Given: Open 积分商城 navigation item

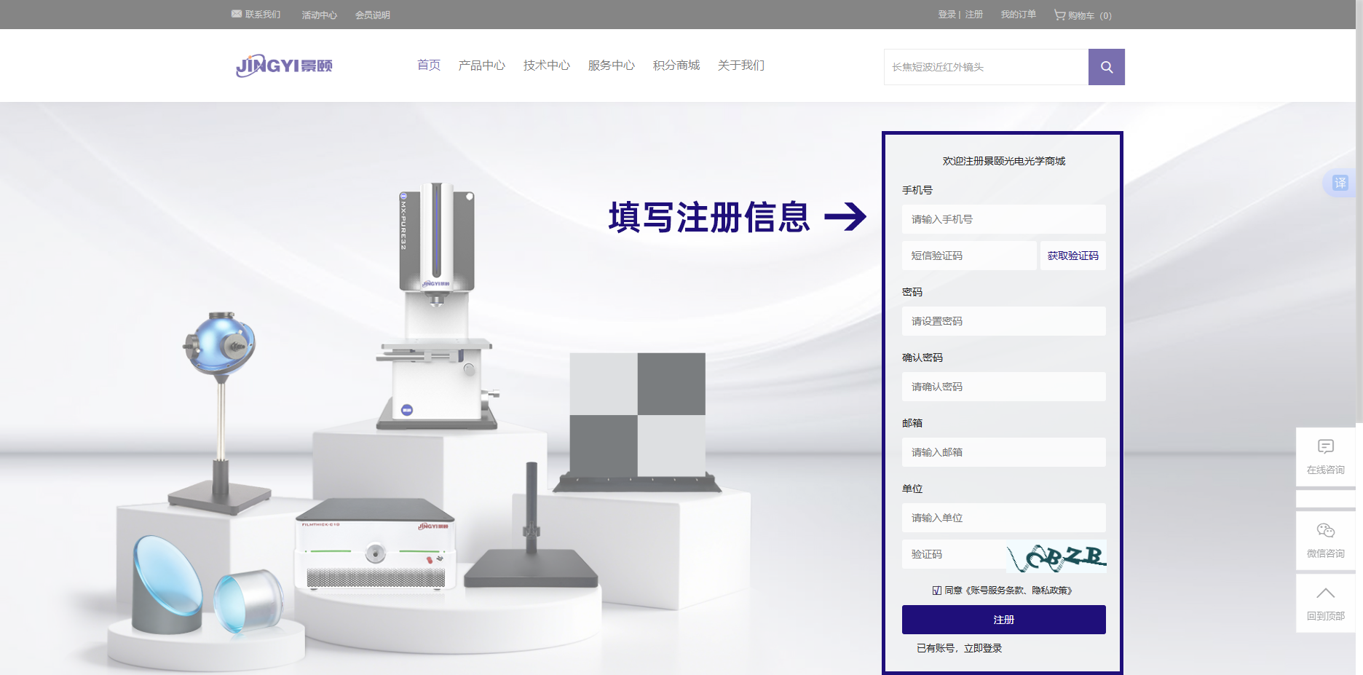Looking at the screenshot, I should (676, 66).
